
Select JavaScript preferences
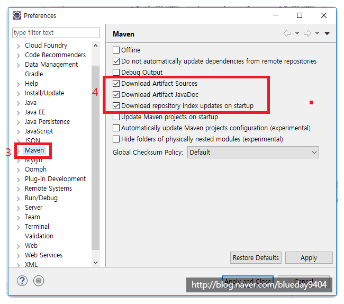pos(39,131)
